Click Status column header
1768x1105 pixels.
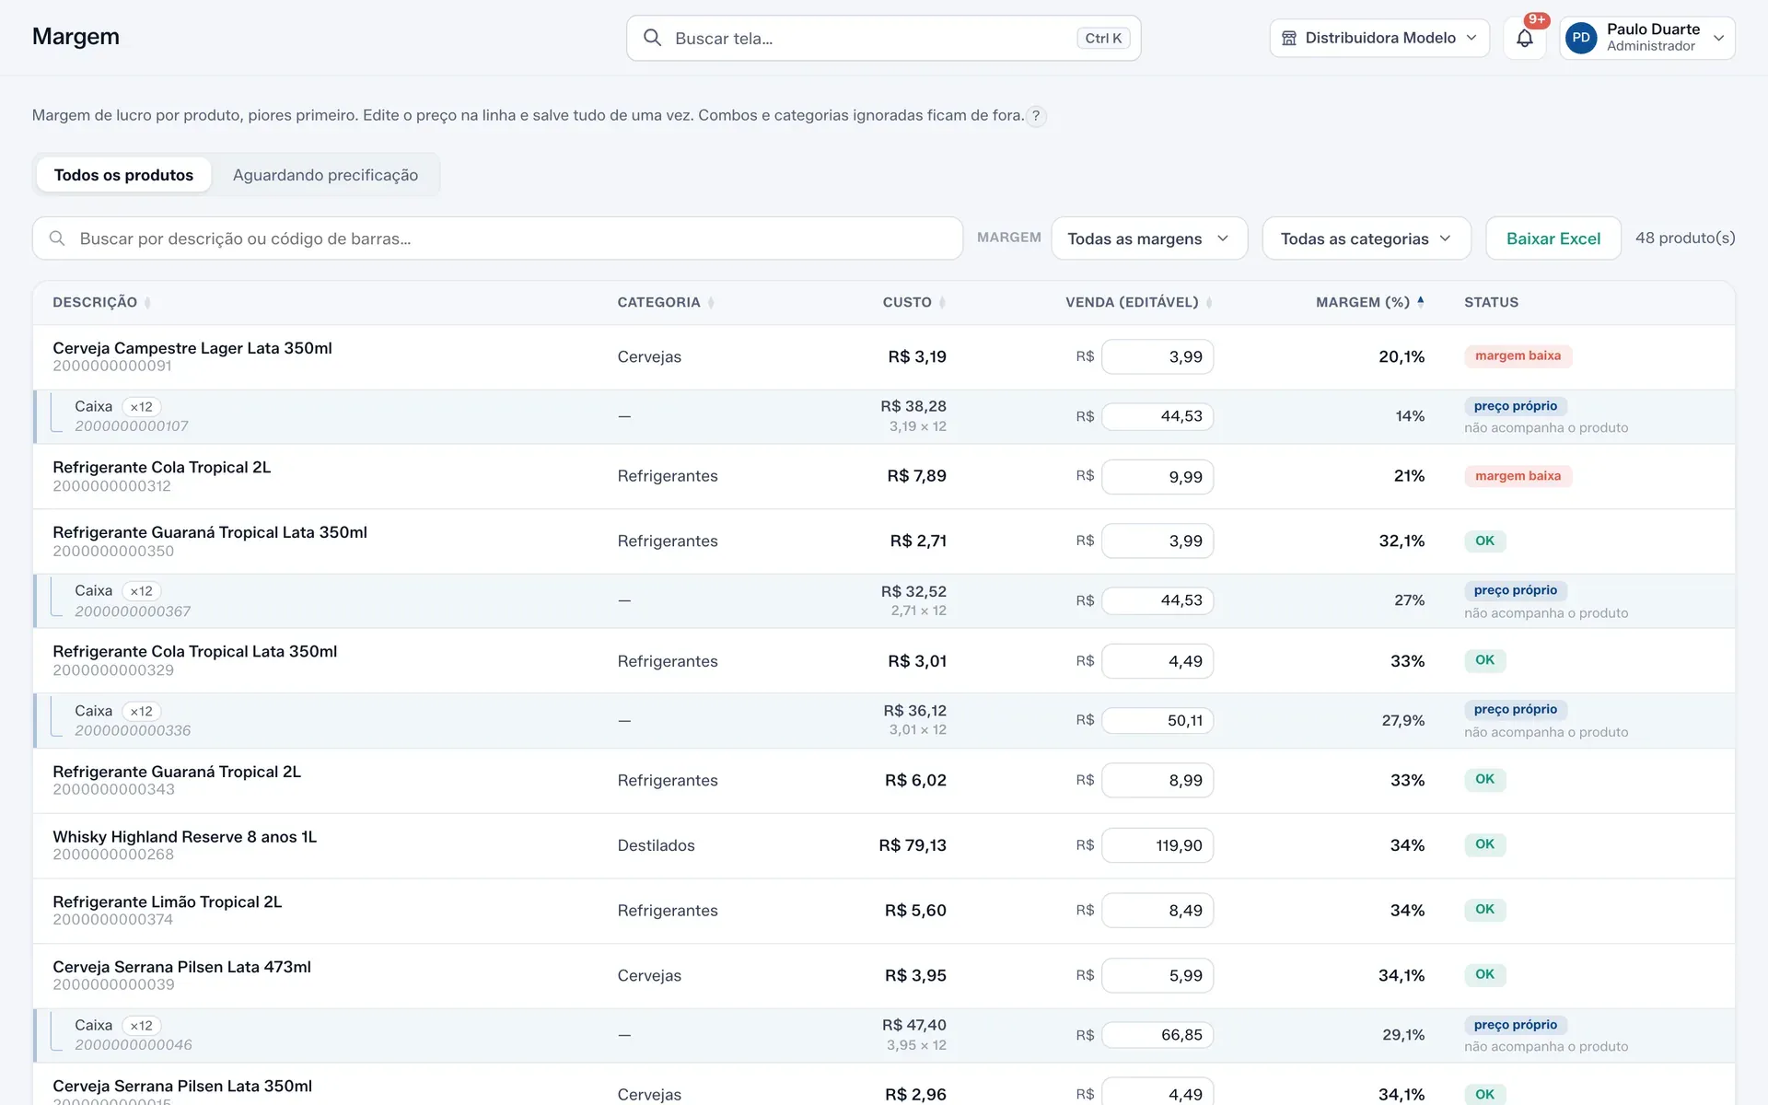[1491, 302]
